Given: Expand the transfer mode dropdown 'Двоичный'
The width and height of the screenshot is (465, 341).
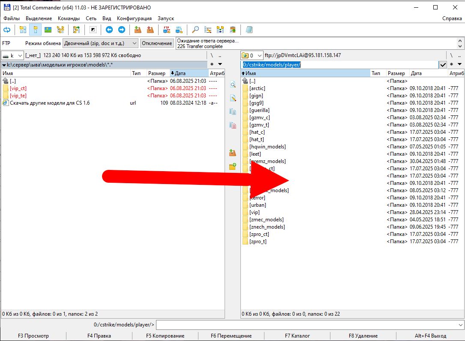Looking at the screenshot, I should [134, 43].
